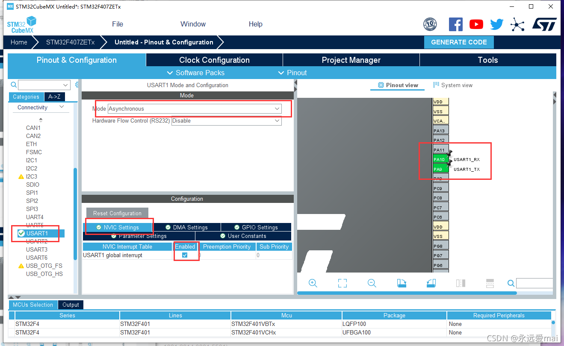The image size is (564, 346).
Task: Open the ST Facebook page icon
Action: point(456,24)
